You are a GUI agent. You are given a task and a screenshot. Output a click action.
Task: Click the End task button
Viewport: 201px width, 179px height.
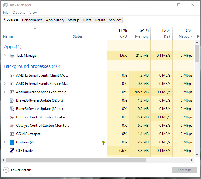point(184,170)
